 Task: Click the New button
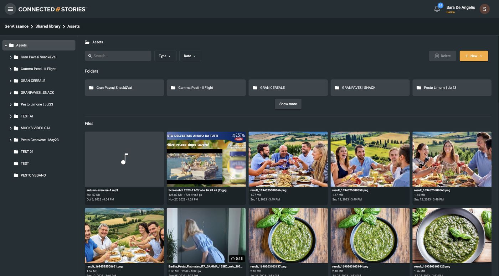tap(474, 56)
